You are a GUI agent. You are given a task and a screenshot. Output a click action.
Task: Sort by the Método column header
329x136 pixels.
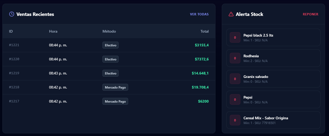pos(109,31)
